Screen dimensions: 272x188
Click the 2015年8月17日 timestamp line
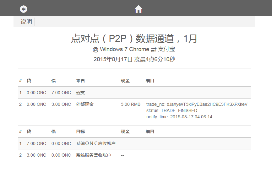[134, 59]
